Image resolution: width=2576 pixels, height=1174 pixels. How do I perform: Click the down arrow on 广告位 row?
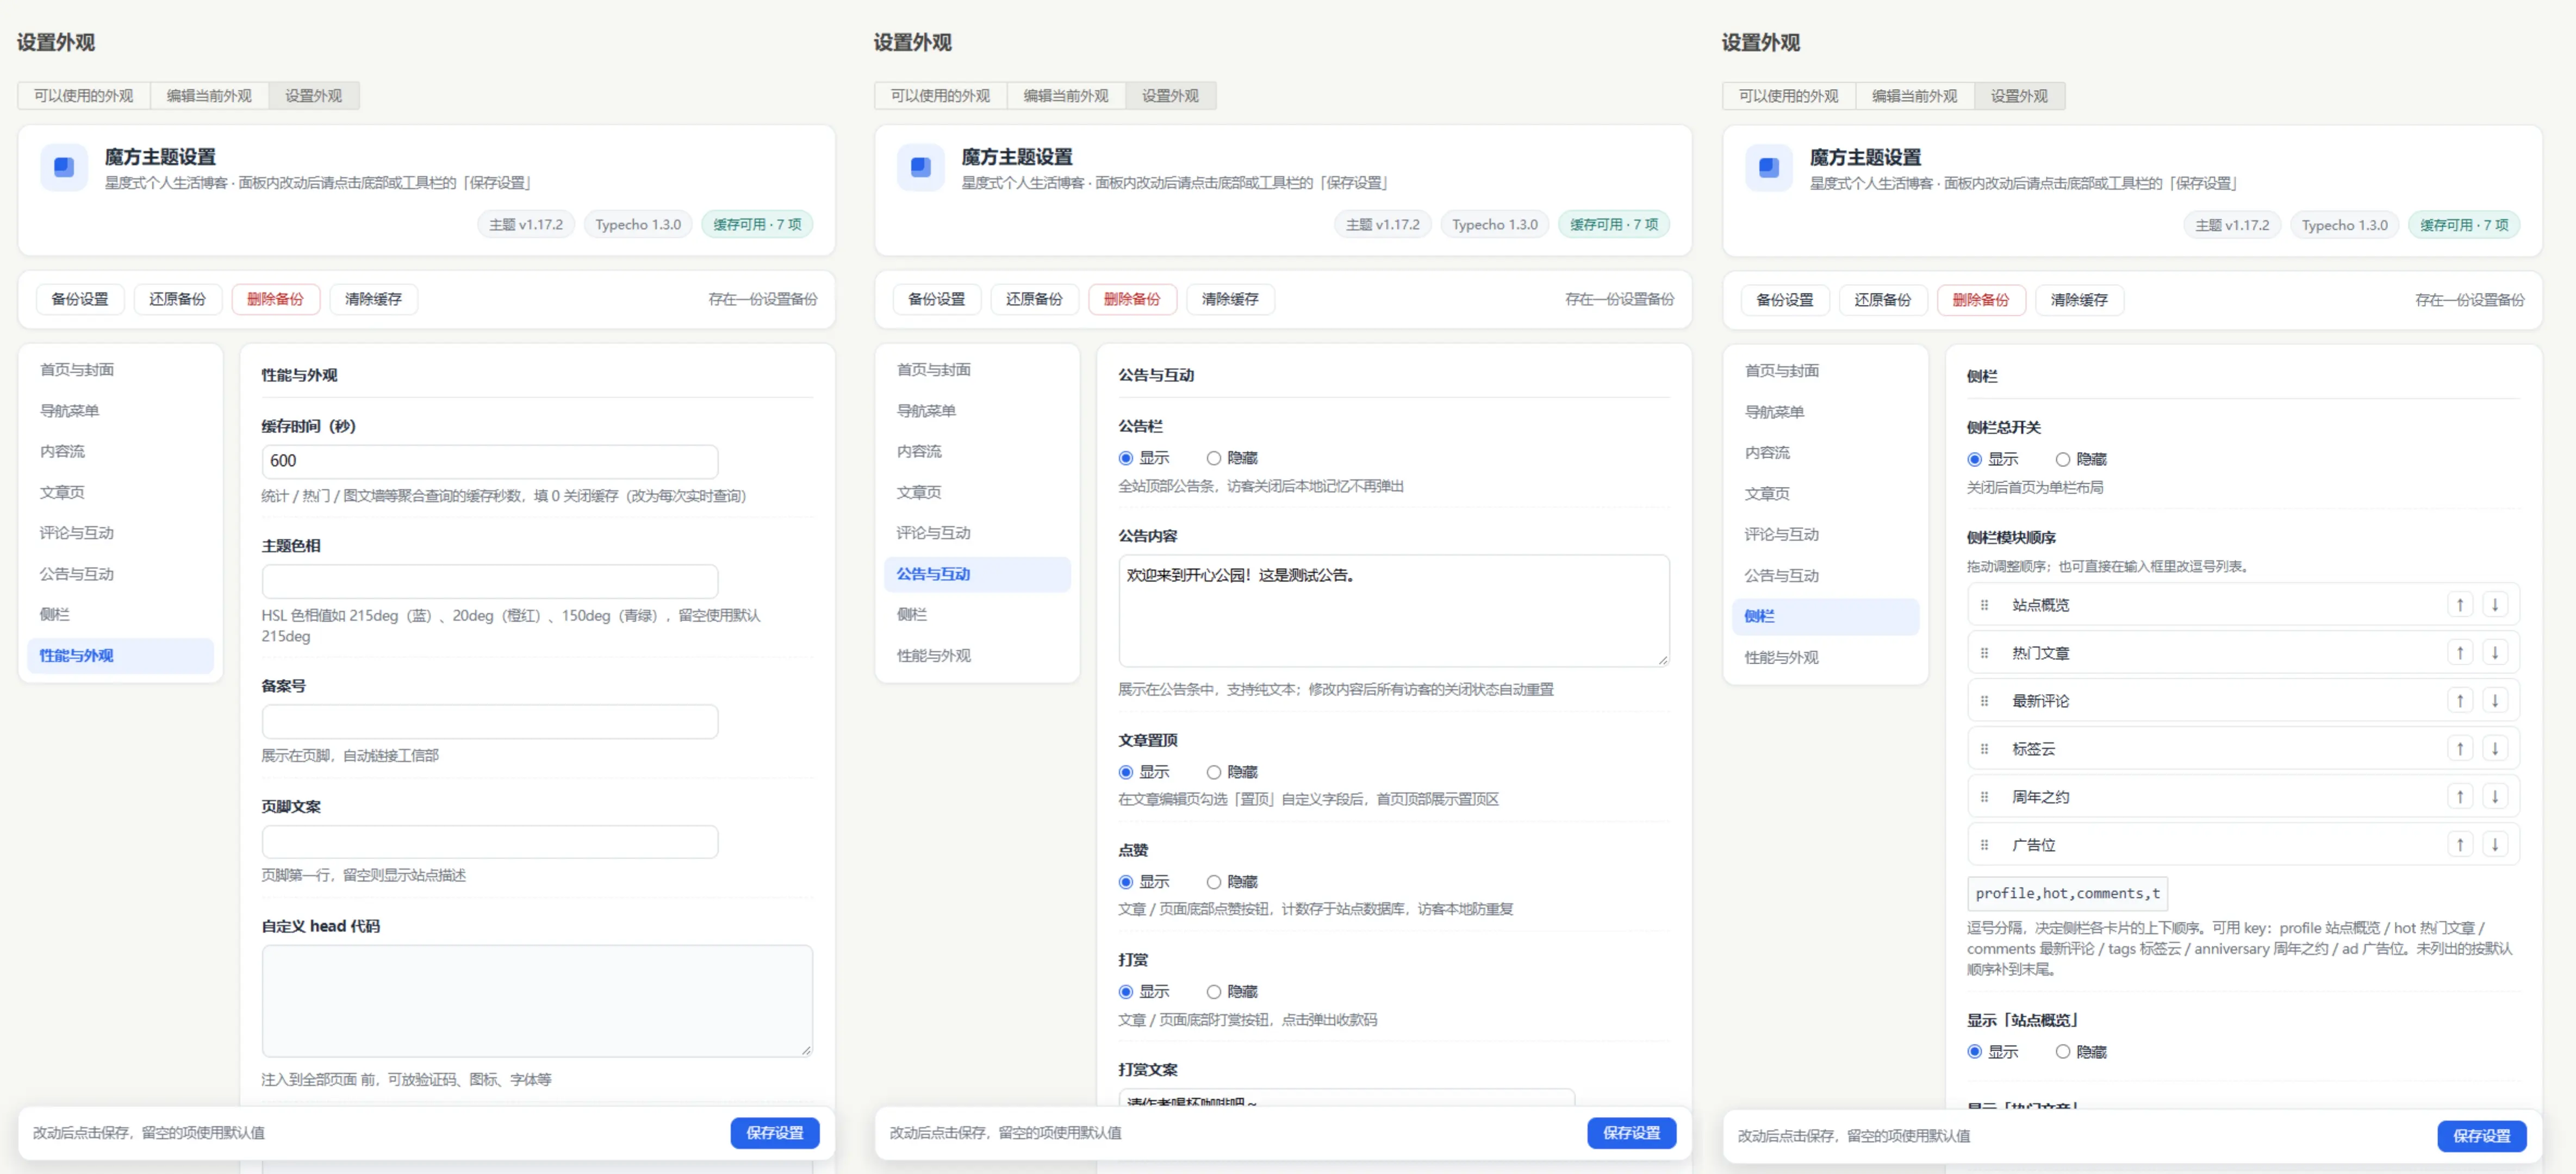2494,845
